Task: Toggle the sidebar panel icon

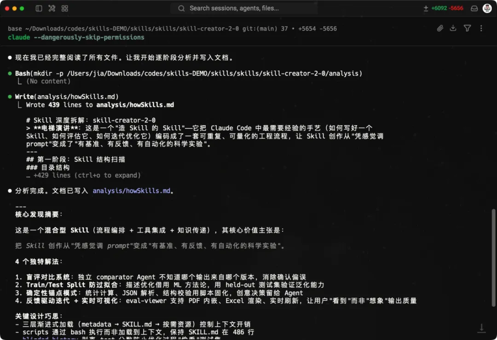Action: 39,8
